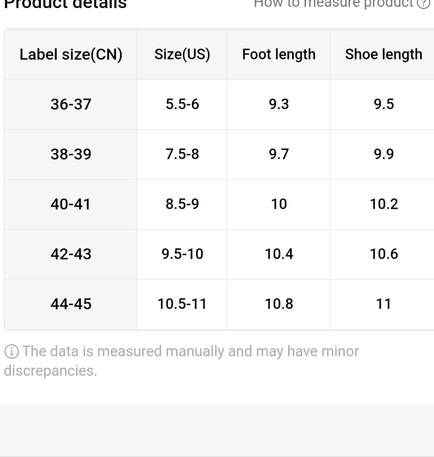The width and height of the screenshot is (434, 457).
Task: Select the 7.5-8 US size cell
Action: tap(182, 154)
